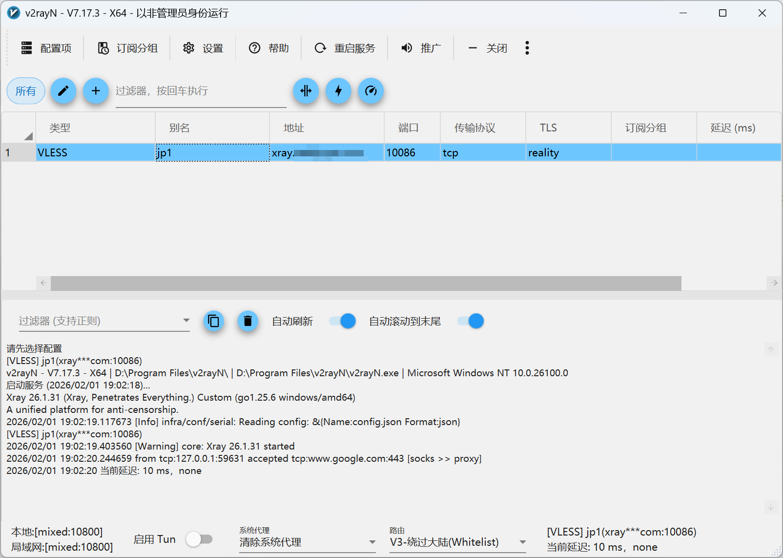
Task: Sort by the 订阅分组 column header
Action: [x=654, y=128]
